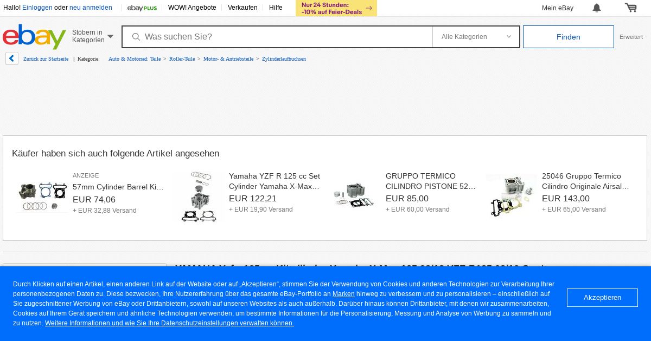Open the shopping cart icon
Viewport: 651px width, 341px height.
click(x=630, y=8)
